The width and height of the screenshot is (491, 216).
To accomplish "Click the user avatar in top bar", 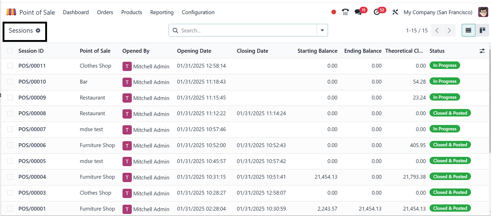I will 483,12.
